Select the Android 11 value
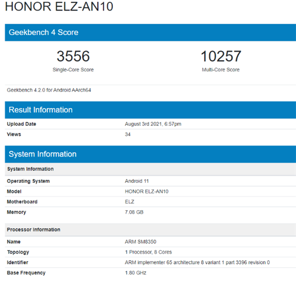This screenshot has height=283, width=296. [137, 181]
